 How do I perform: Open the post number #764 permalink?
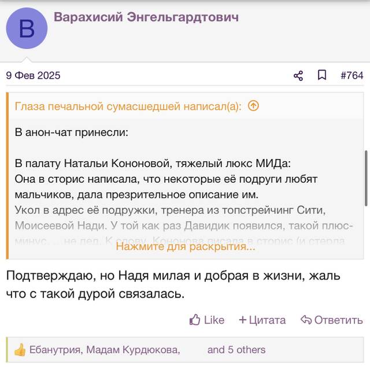352,76
